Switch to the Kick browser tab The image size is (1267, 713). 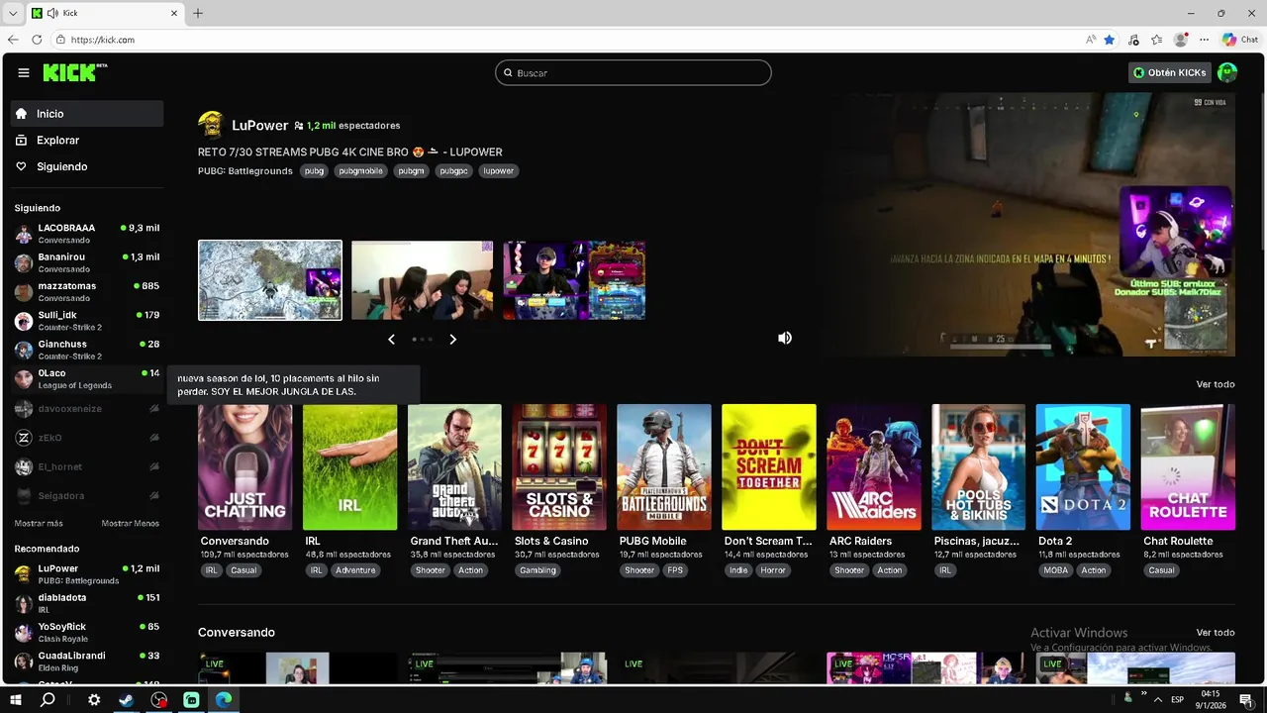click(104, 13)
